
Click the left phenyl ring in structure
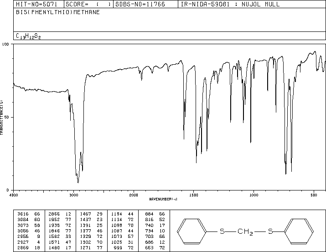[191, 231]
